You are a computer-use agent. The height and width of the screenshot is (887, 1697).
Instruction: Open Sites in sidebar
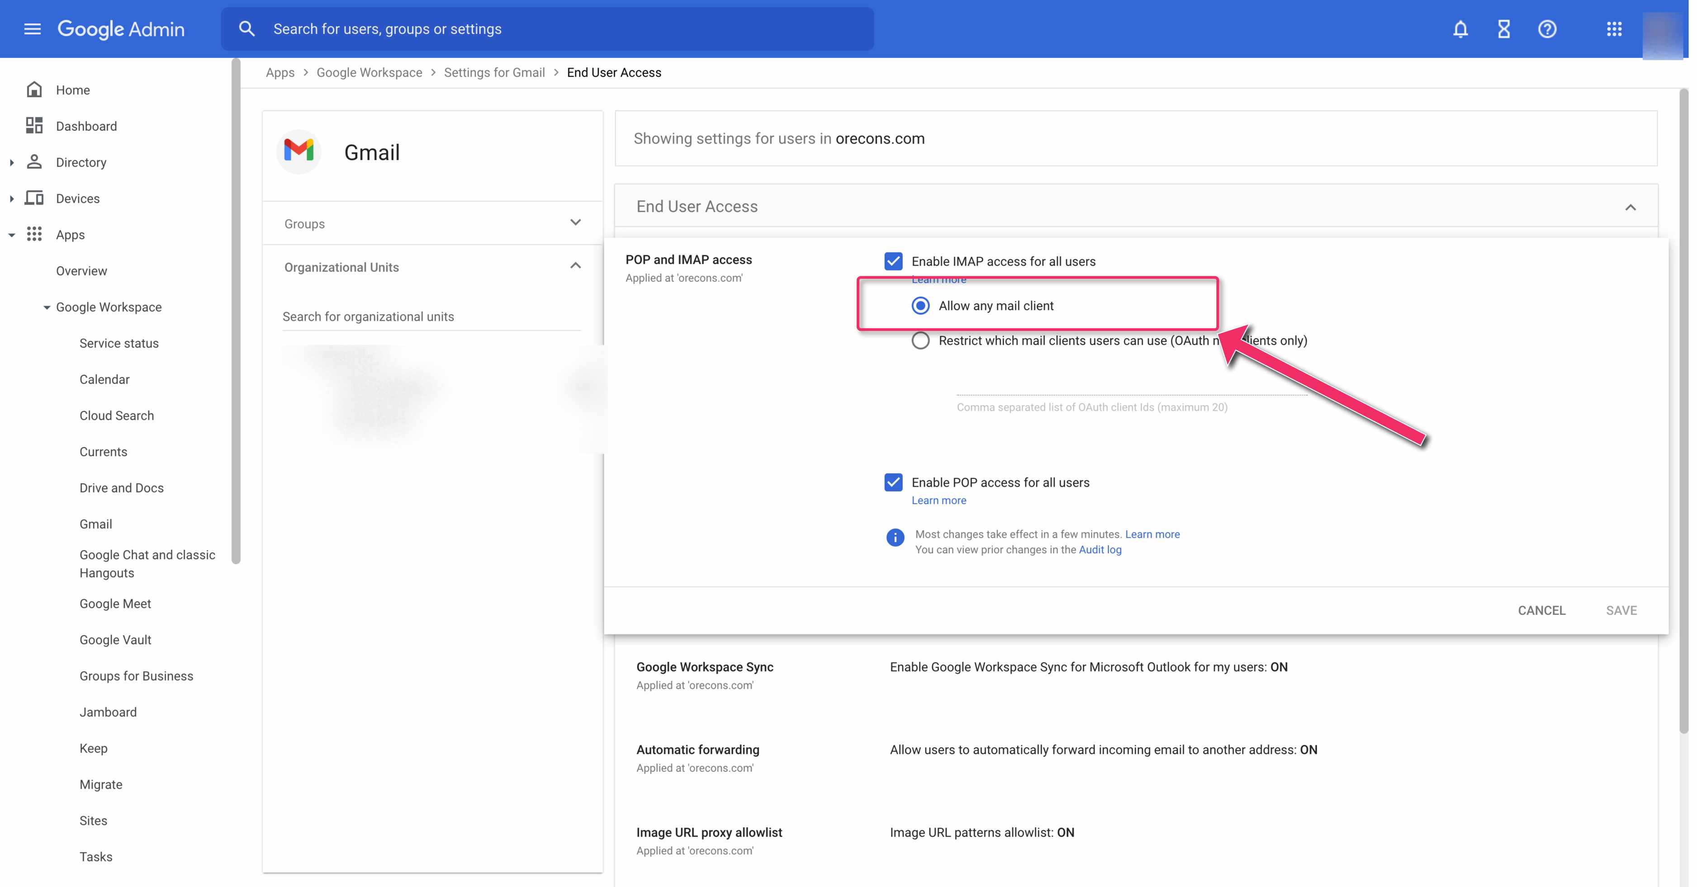(x=94, y=821)
